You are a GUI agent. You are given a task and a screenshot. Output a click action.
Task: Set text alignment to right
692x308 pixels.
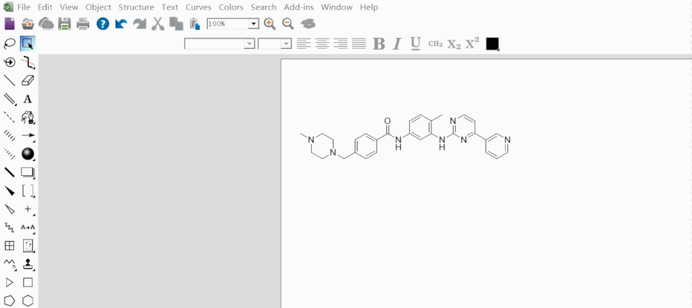tap(341, 44)
